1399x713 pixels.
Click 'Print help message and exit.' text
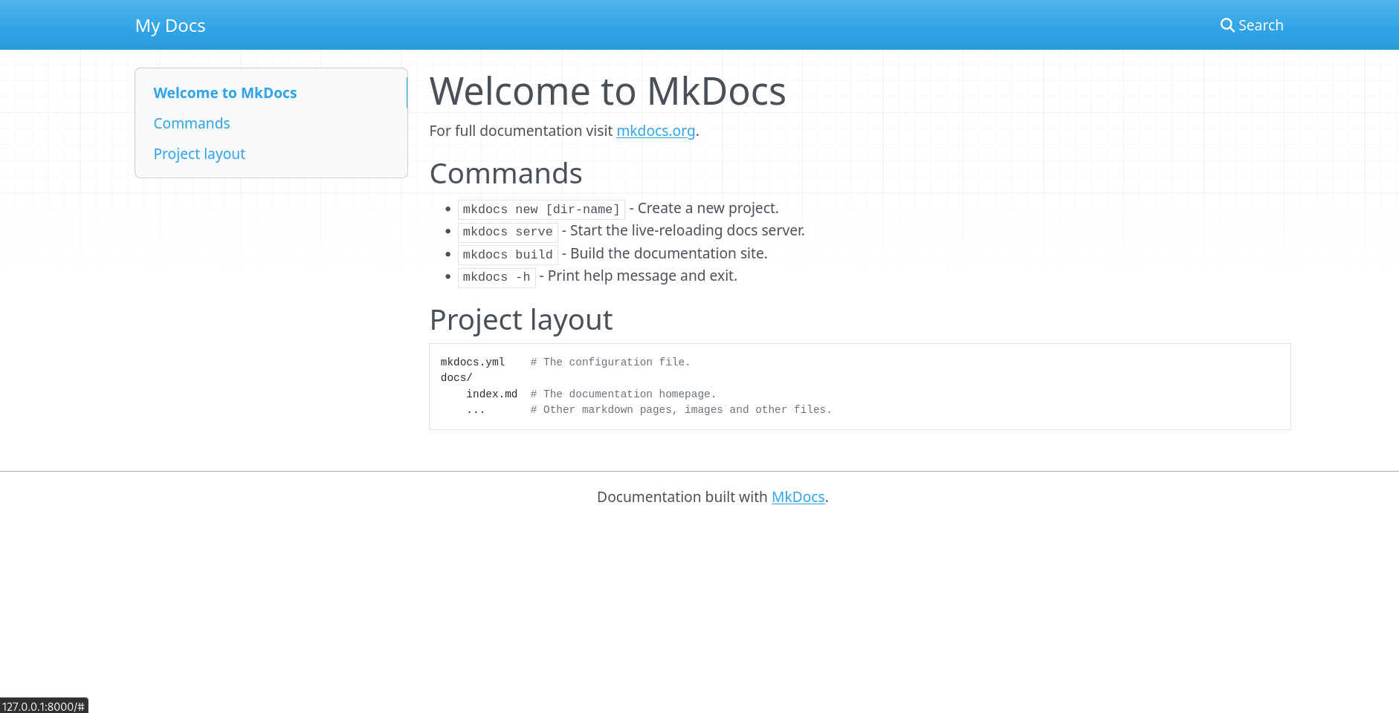tap(642, 276)
